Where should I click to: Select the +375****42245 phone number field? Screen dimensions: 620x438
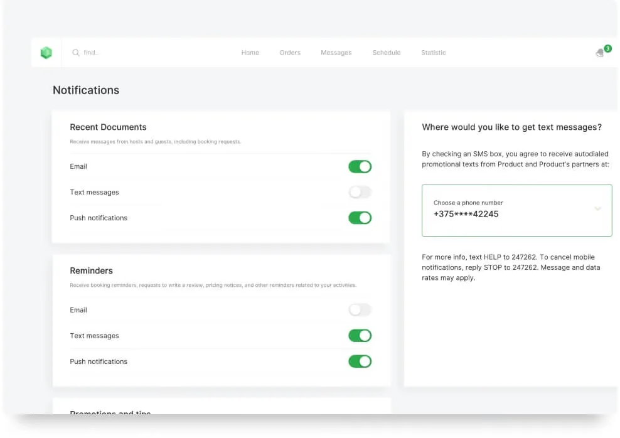pyautogui.click(x=517, y=210)
